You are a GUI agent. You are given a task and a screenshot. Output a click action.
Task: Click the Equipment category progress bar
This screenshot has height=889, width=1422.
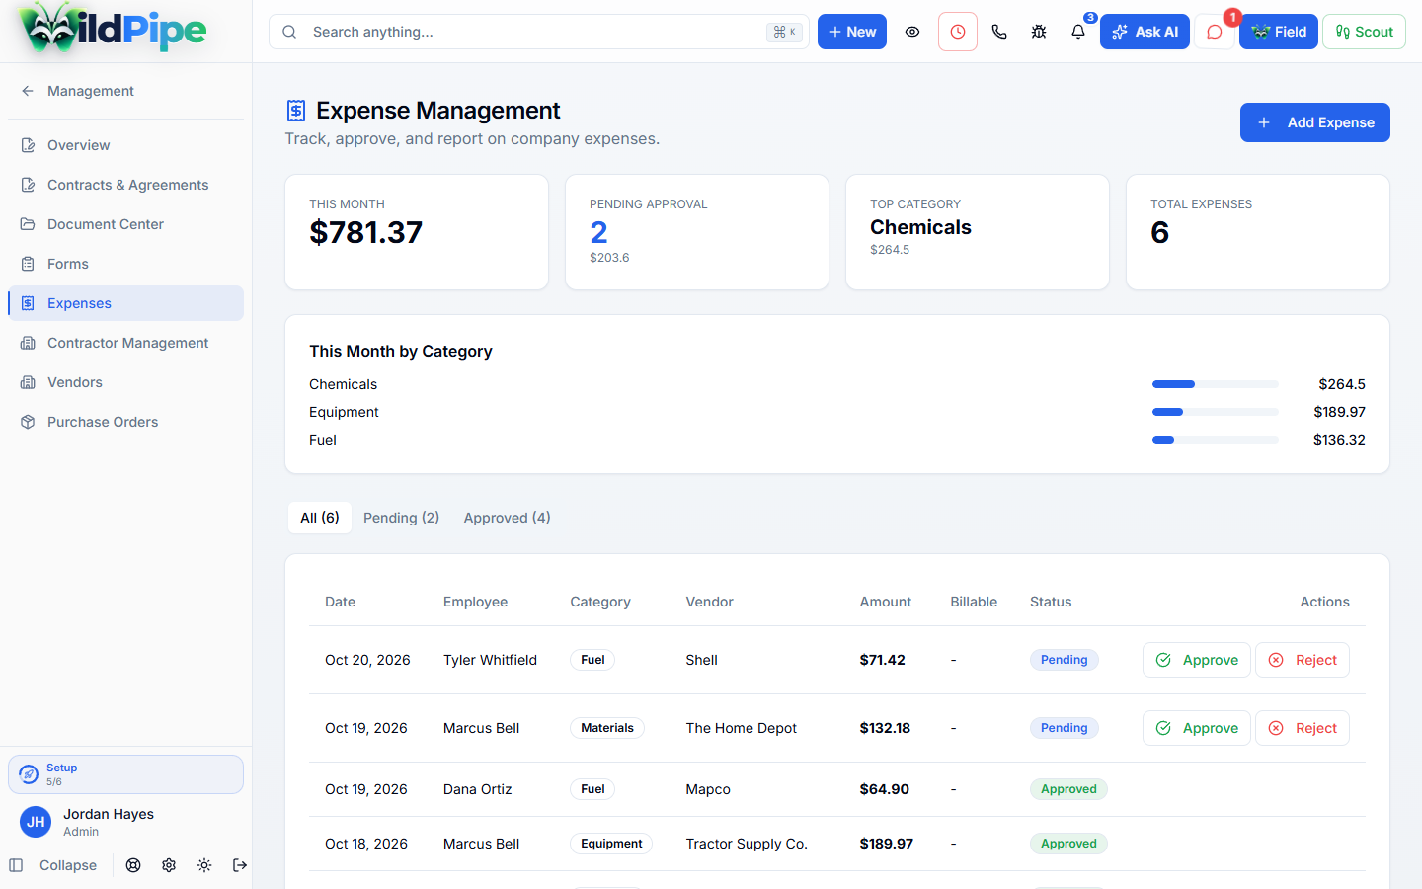pos(1216,412)
